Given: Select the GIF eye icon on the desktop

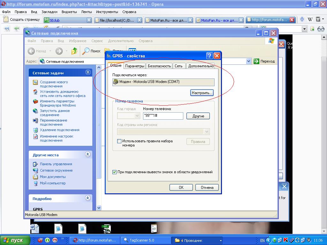Looking at the screenshot, I should click(107, 229).
